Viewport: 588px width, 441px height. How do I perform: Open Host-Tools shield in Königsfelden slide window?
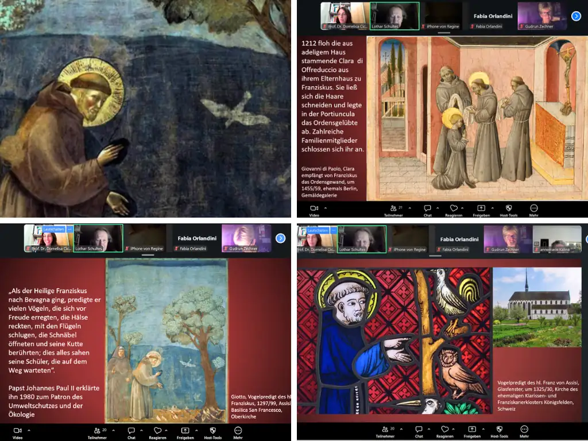point(499,430)
